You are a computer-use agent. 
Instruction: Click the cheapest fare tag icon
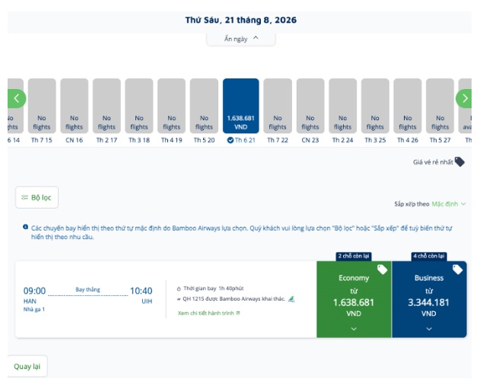(x=459, y=162)
